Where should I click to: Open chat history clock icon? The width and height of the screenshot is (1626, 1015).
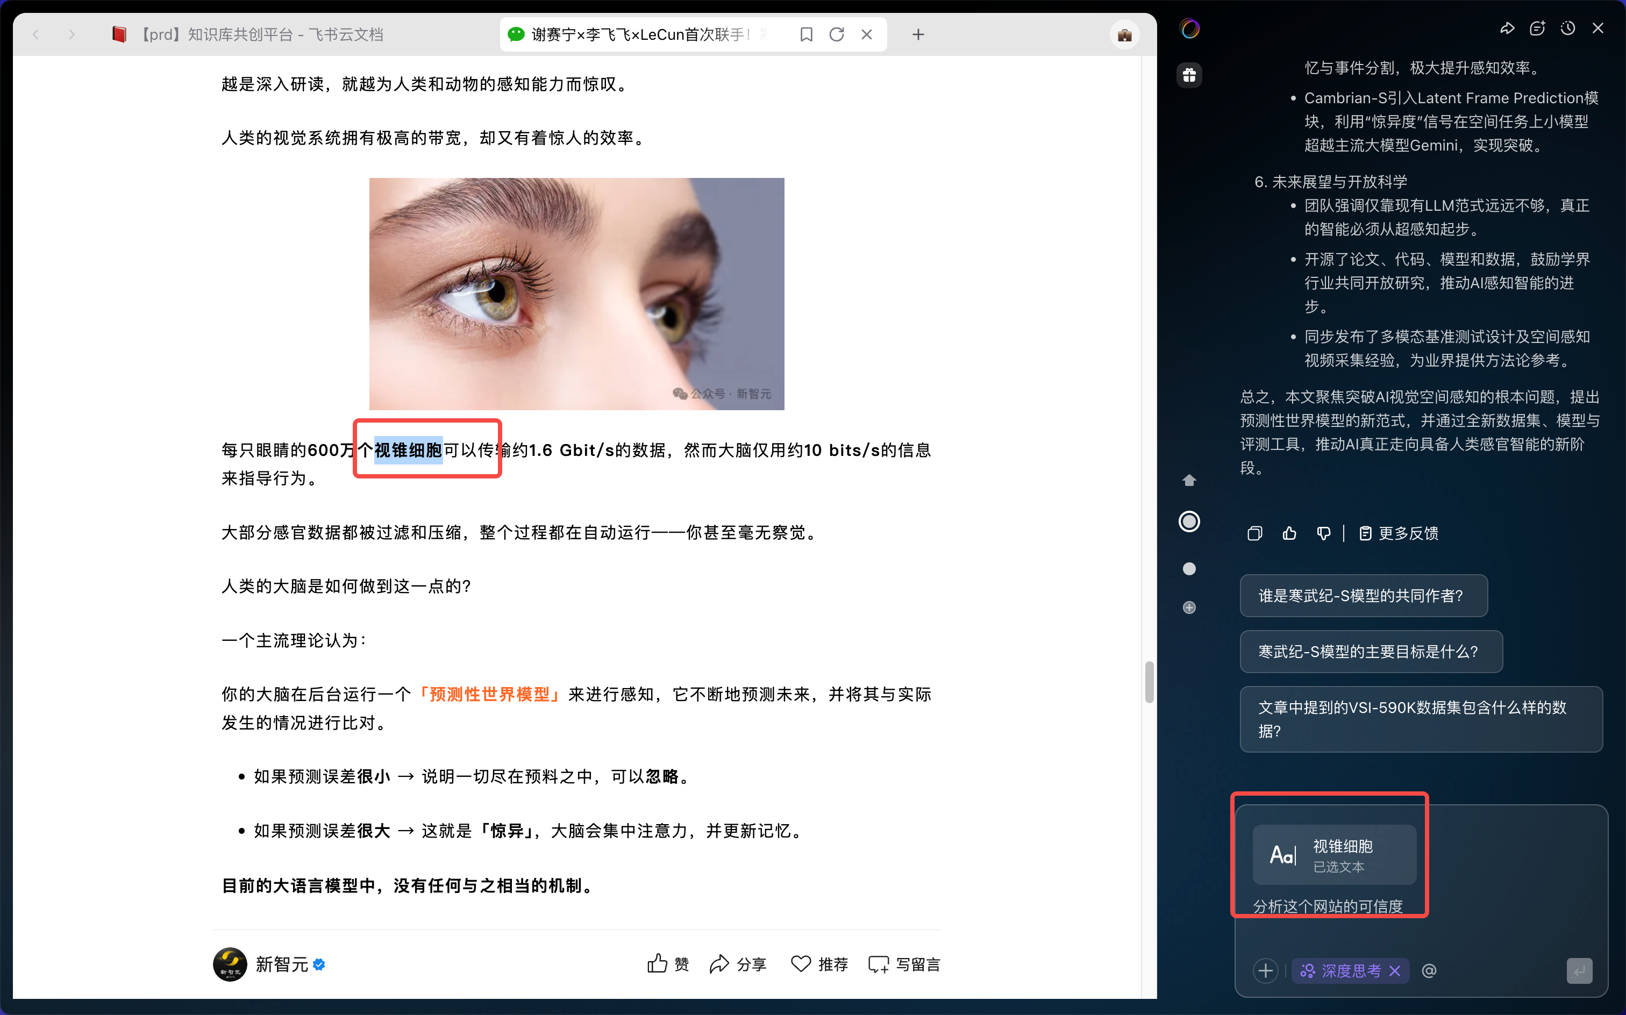click(x=1567, y=28)
